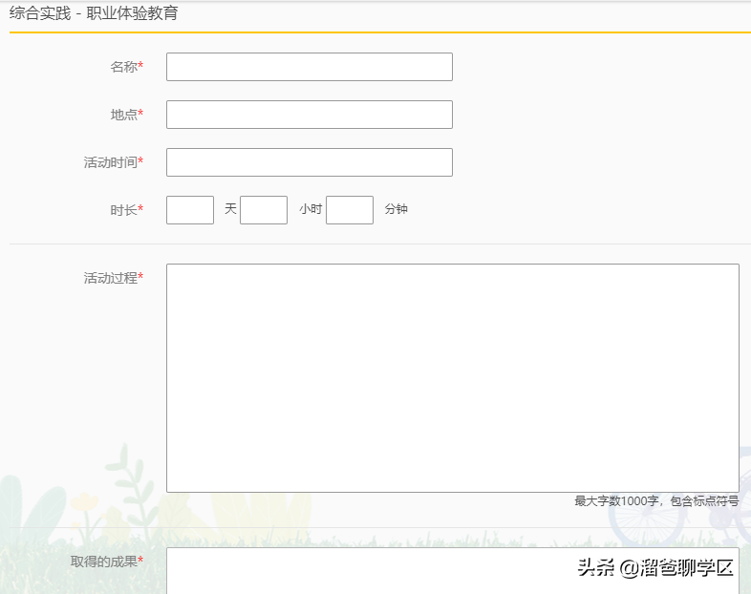Click the 天 duration input box
The height and width of the screenshot is (594, 751).
(x=190, y=210)
